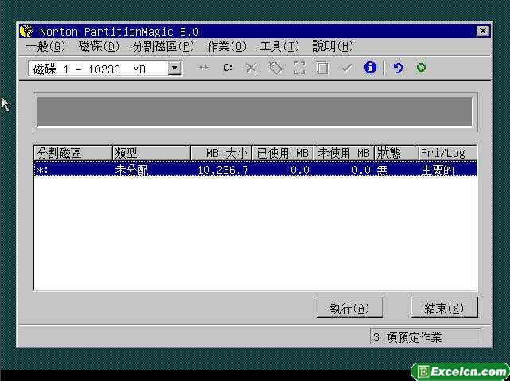Click the dashed-square format icon
Viewport: 510px width, 381px height.
pyautogui.click(x=299, y=69)
